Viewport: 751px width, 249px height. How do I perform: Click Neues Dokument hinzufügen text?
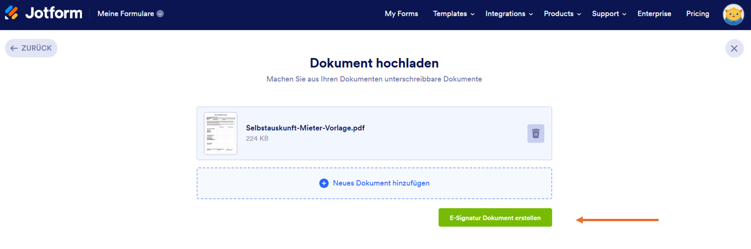click(381, 183)
